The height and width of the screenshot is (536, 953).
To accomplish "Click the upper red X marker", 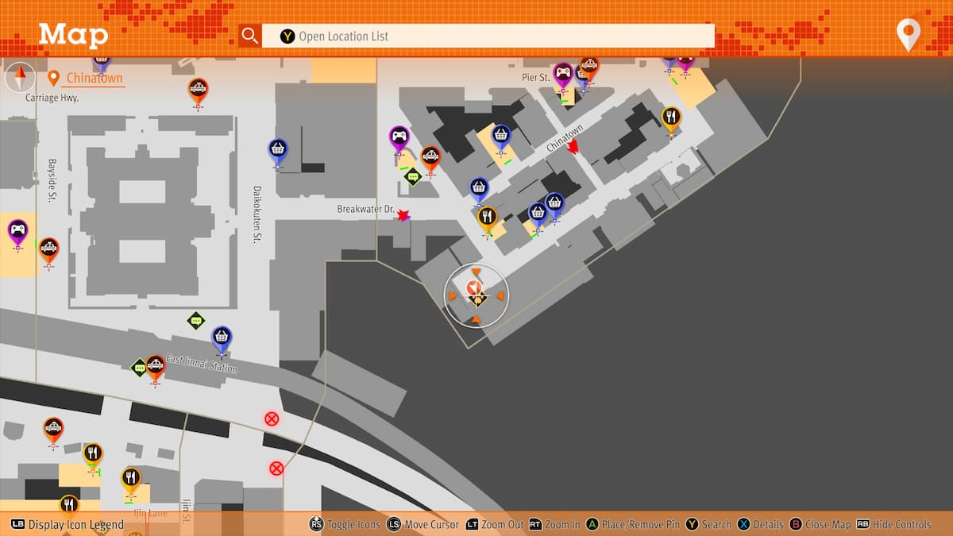I will click(x=272, y=418).
